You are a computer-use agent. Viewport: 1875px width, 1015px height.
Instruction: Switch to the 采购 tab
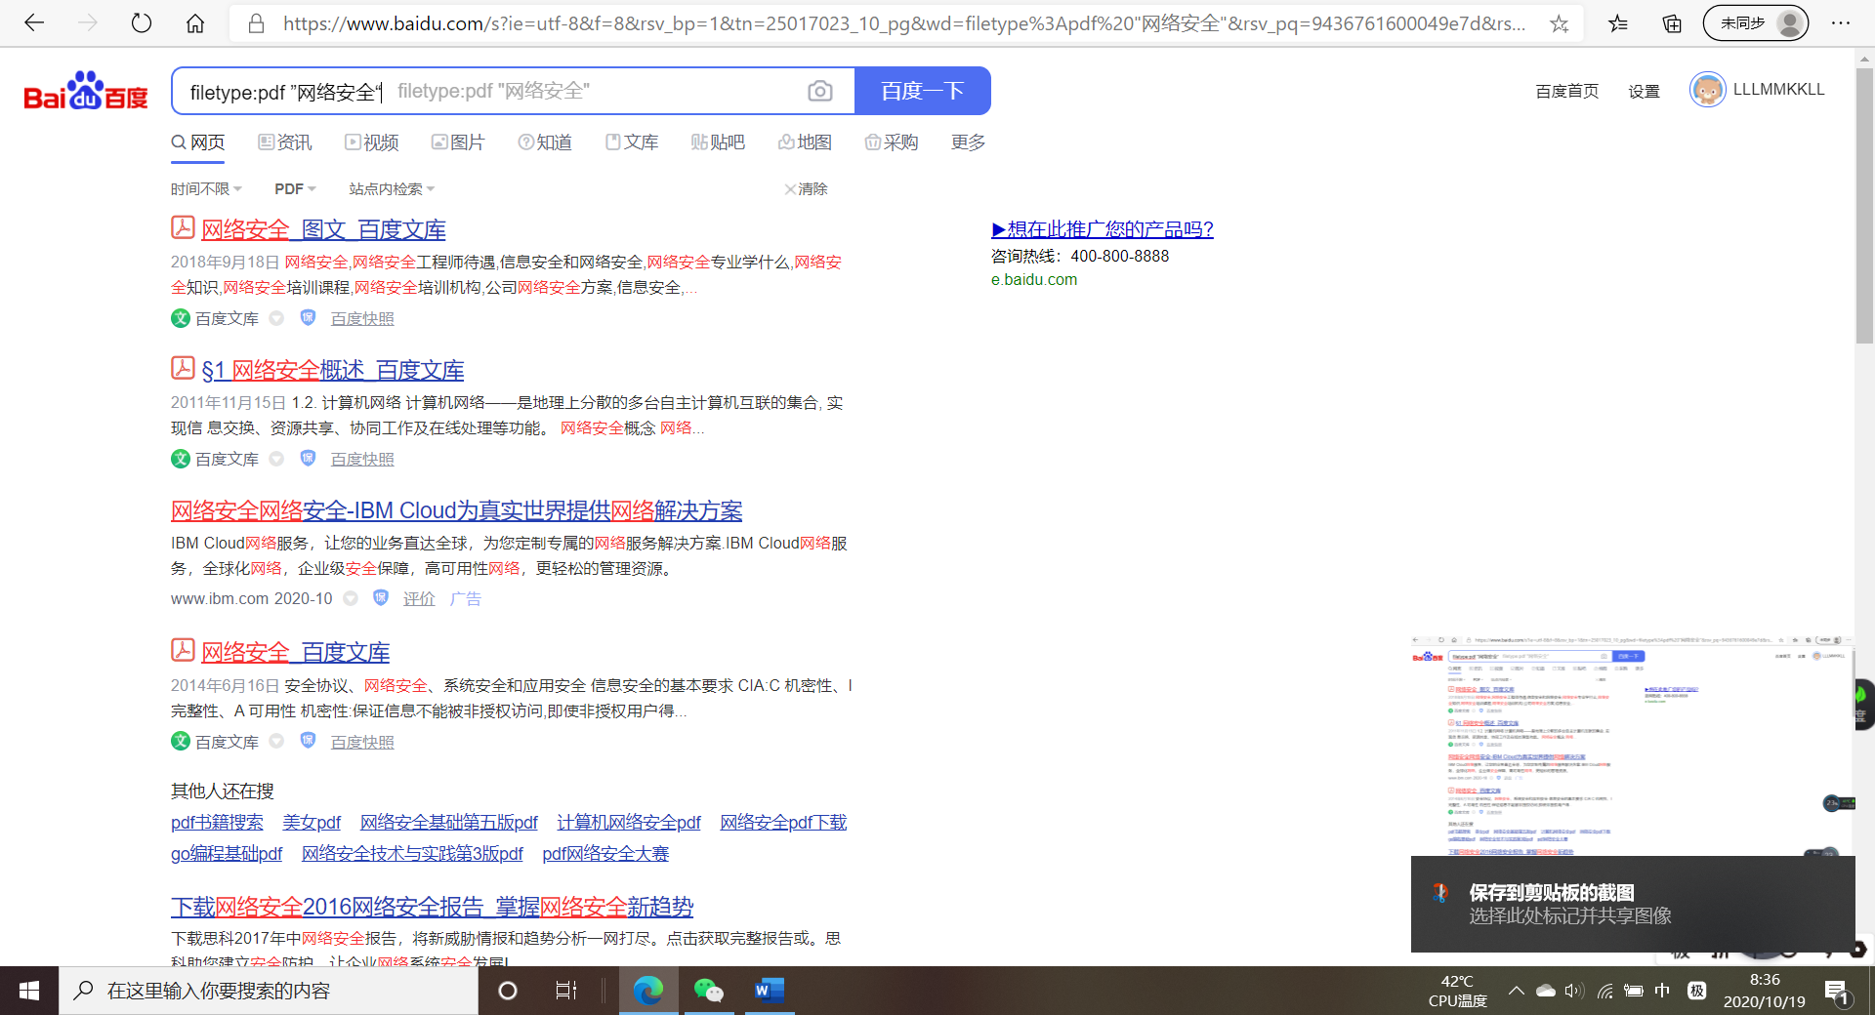pos(892,142)
